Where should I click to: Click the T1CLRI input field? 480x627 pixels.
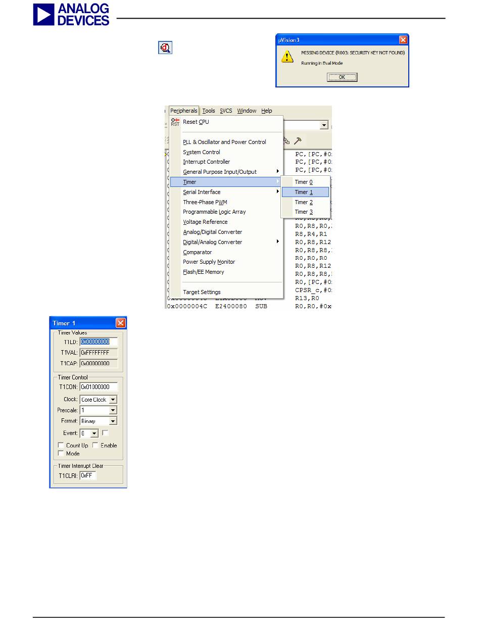88,475
